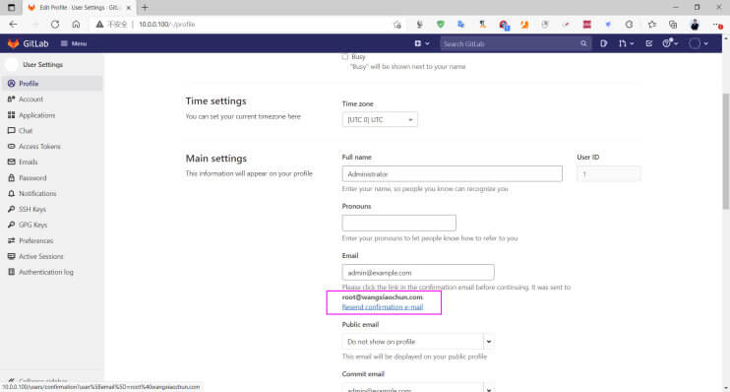Open Authentication log in sidebar
Screen dimensions: 730x392
[x=51, y=272]
